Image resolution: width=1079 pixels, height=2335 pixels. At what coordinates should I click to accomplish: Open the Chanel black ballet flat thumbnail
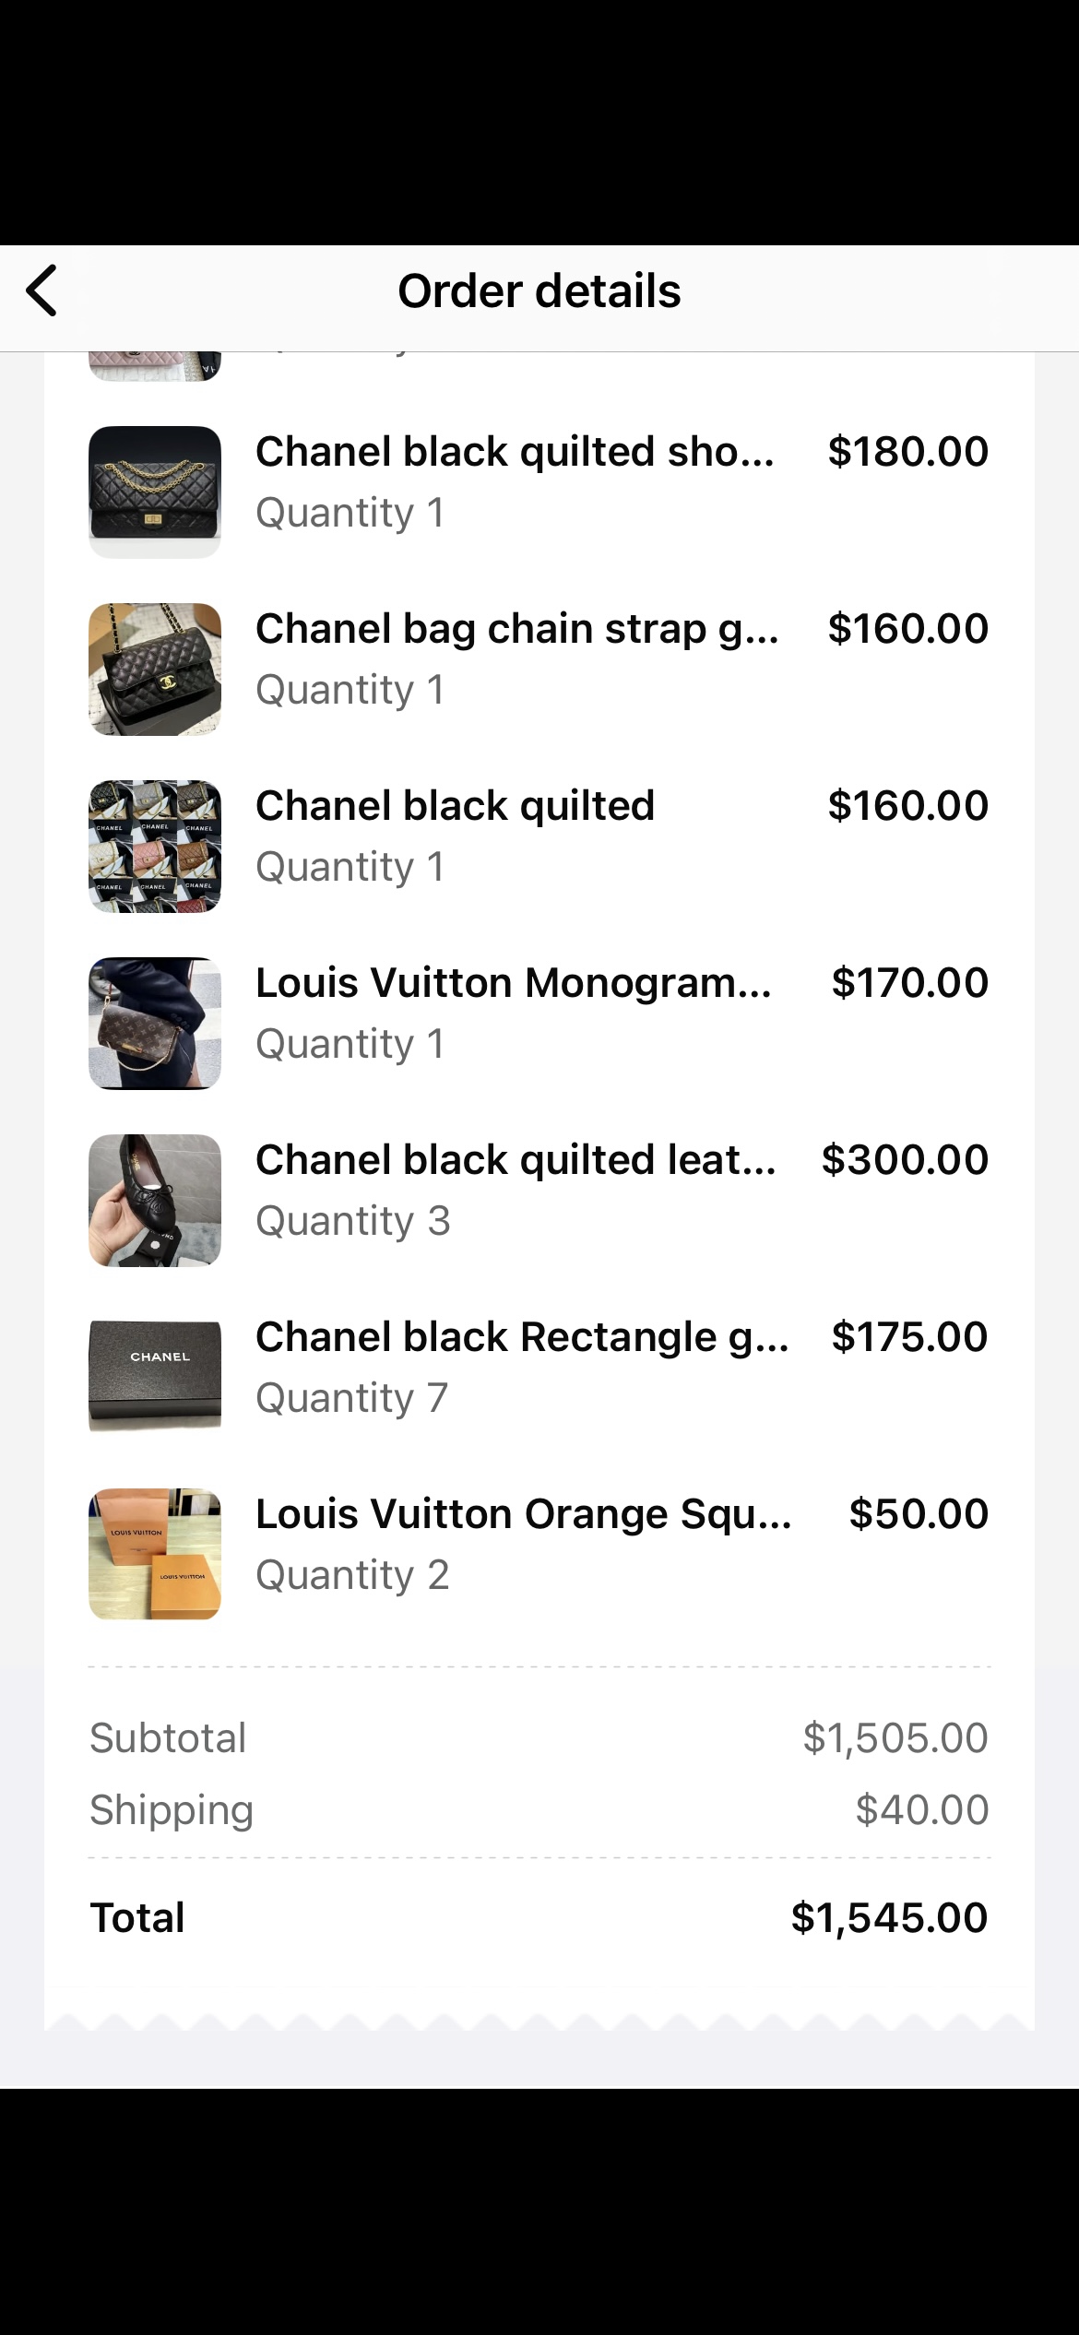click(x=155, y=1200)
